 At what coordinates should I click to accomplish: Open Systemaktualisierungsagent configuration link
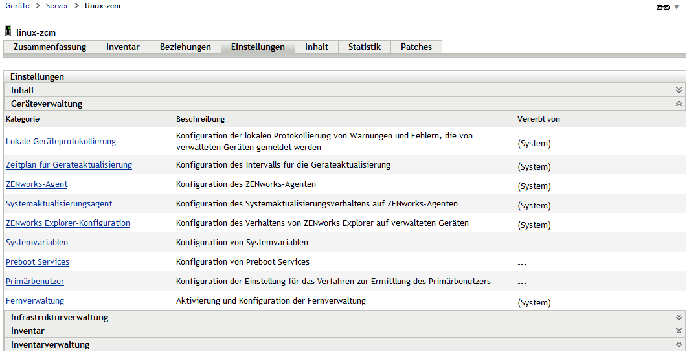[x=59, y=204]
